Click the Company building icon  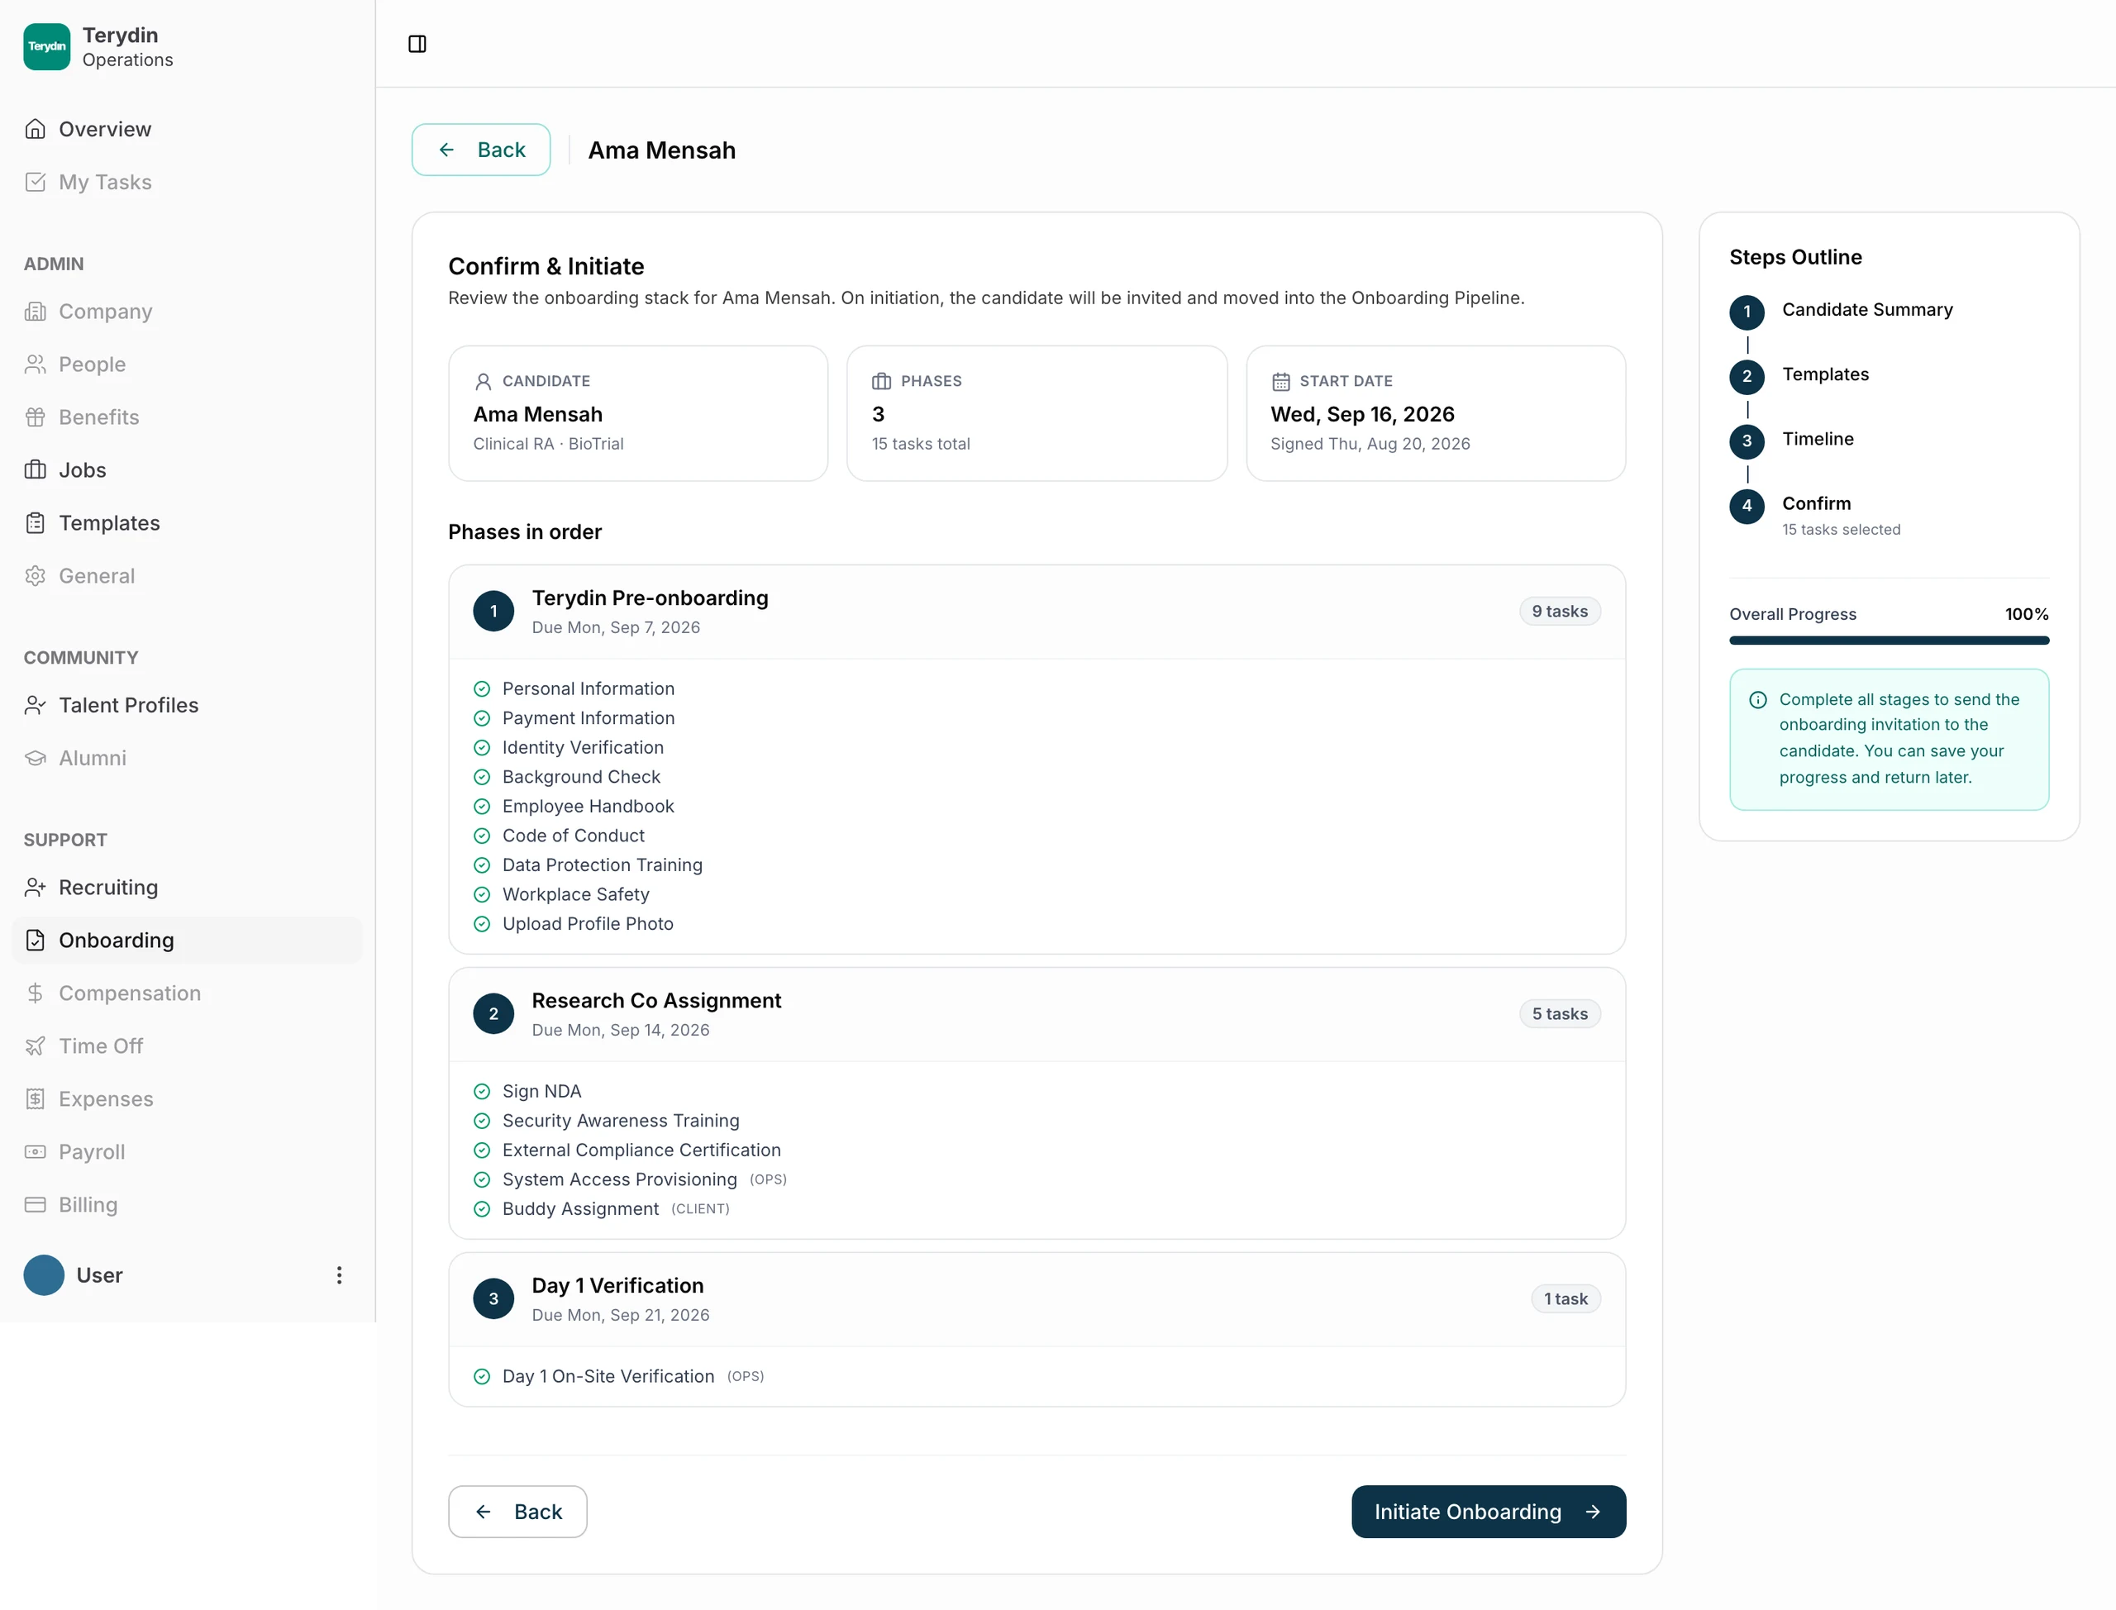point(36,312)
